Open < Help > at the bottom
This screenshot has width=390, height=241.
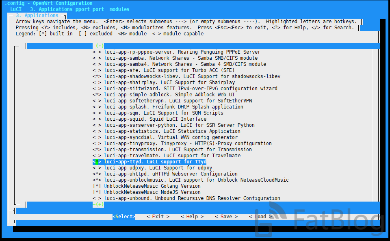[192, 217]
